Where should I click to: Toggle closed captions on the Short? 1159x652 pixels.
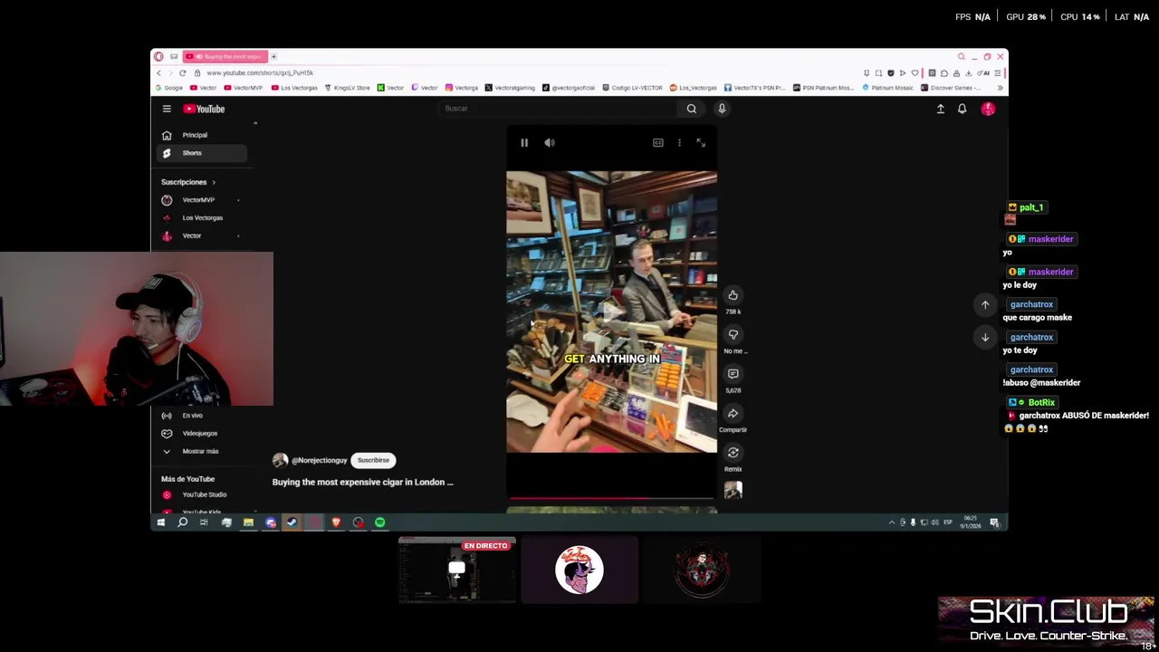point(658,142)
